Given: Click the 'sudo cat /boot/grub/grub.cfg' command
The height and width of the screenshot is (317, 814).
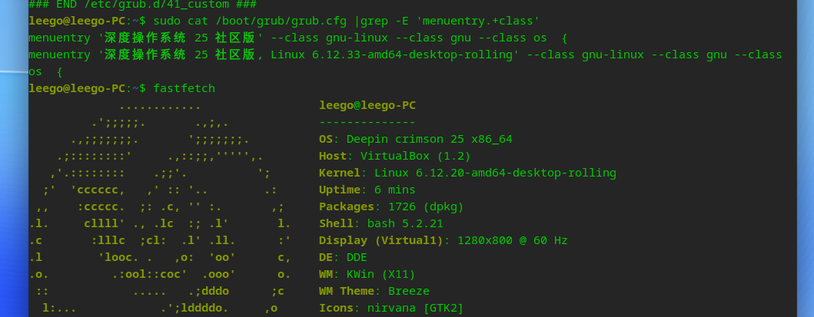Looking at the screenshot, I should (x=251, y=21).
